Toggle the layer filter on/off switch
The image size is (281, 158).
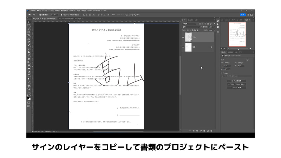[x=215, y=24]
